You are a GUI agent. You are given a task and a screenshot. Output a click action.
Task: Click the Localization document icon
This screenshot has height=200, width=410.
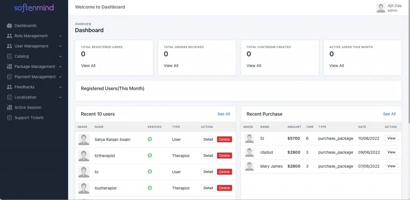[x=10, y=97]
